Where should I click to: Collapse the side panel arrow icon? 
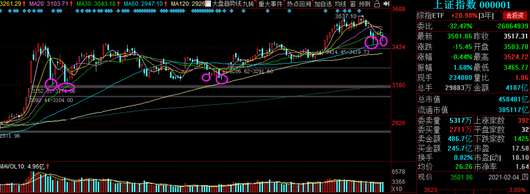coord(386,4)
